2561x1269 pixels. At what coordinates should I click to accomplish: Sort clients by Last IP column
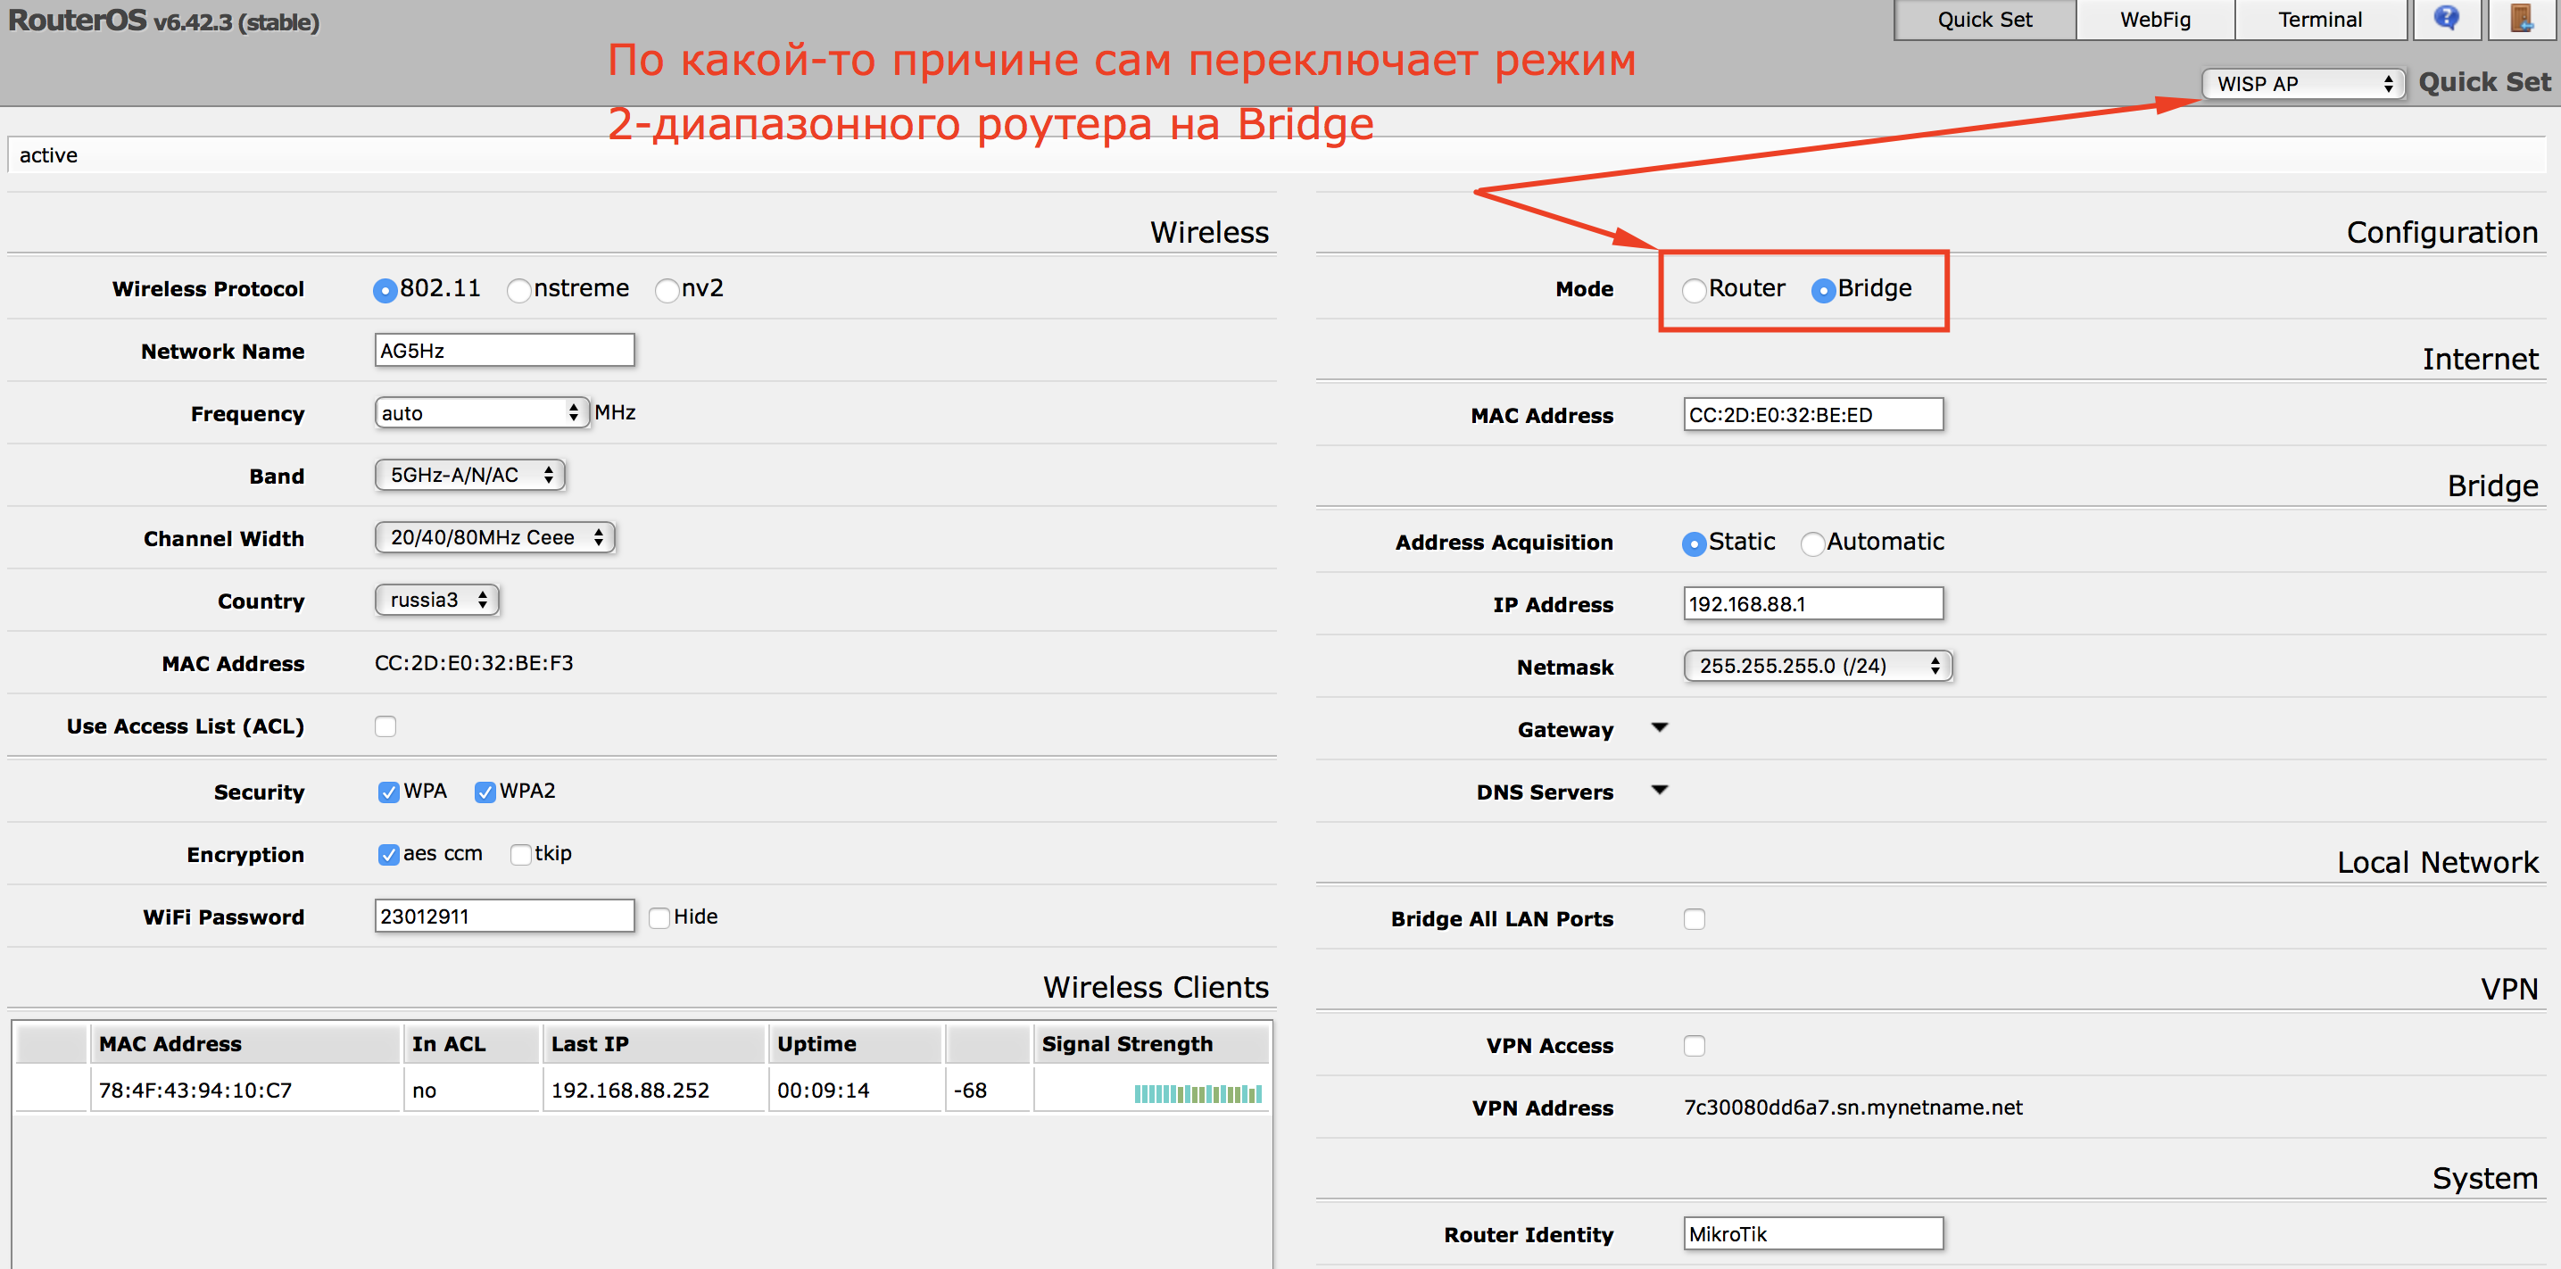[654, 1044]
